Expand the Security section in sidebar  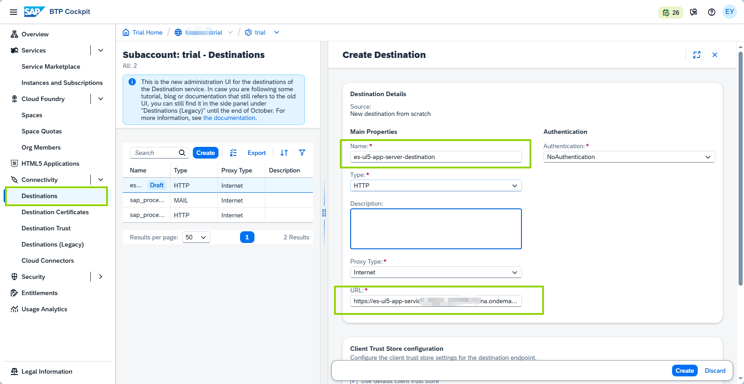101,277
